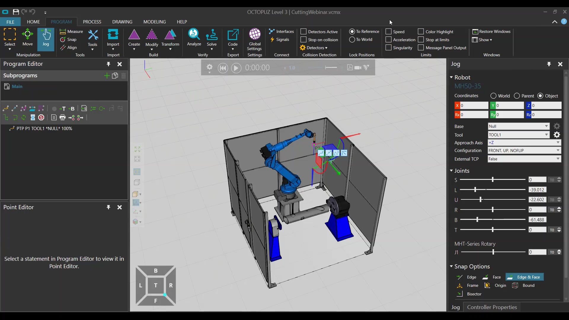The image size is (569, 320).
Task: Open the Tool settings gear in Jog panel
Action: pyautogui.click(x=557, y=135)
